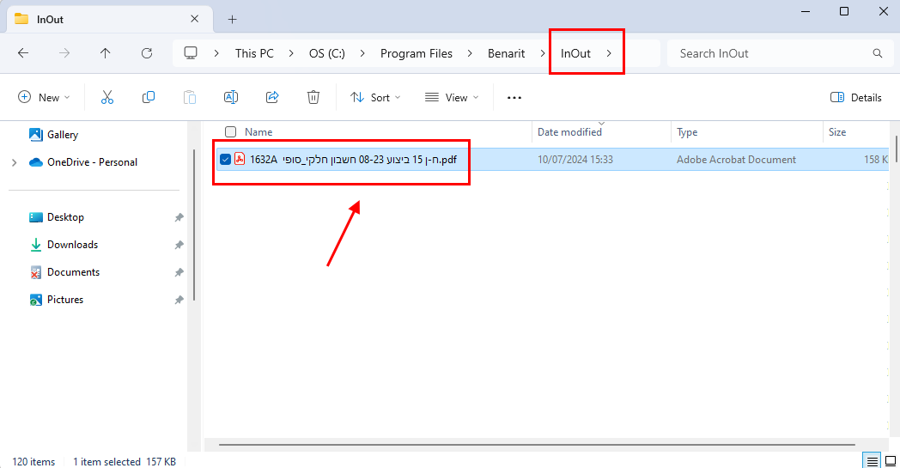
Task: Toggle the Details pane button
Action: point(855,98)
